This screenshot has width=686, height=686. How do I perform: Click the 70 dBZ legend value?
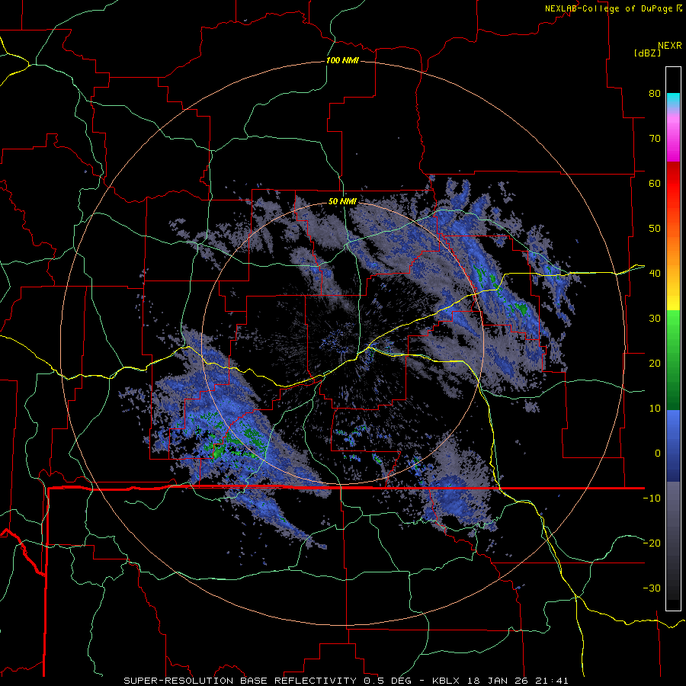(x=655, y=138)
